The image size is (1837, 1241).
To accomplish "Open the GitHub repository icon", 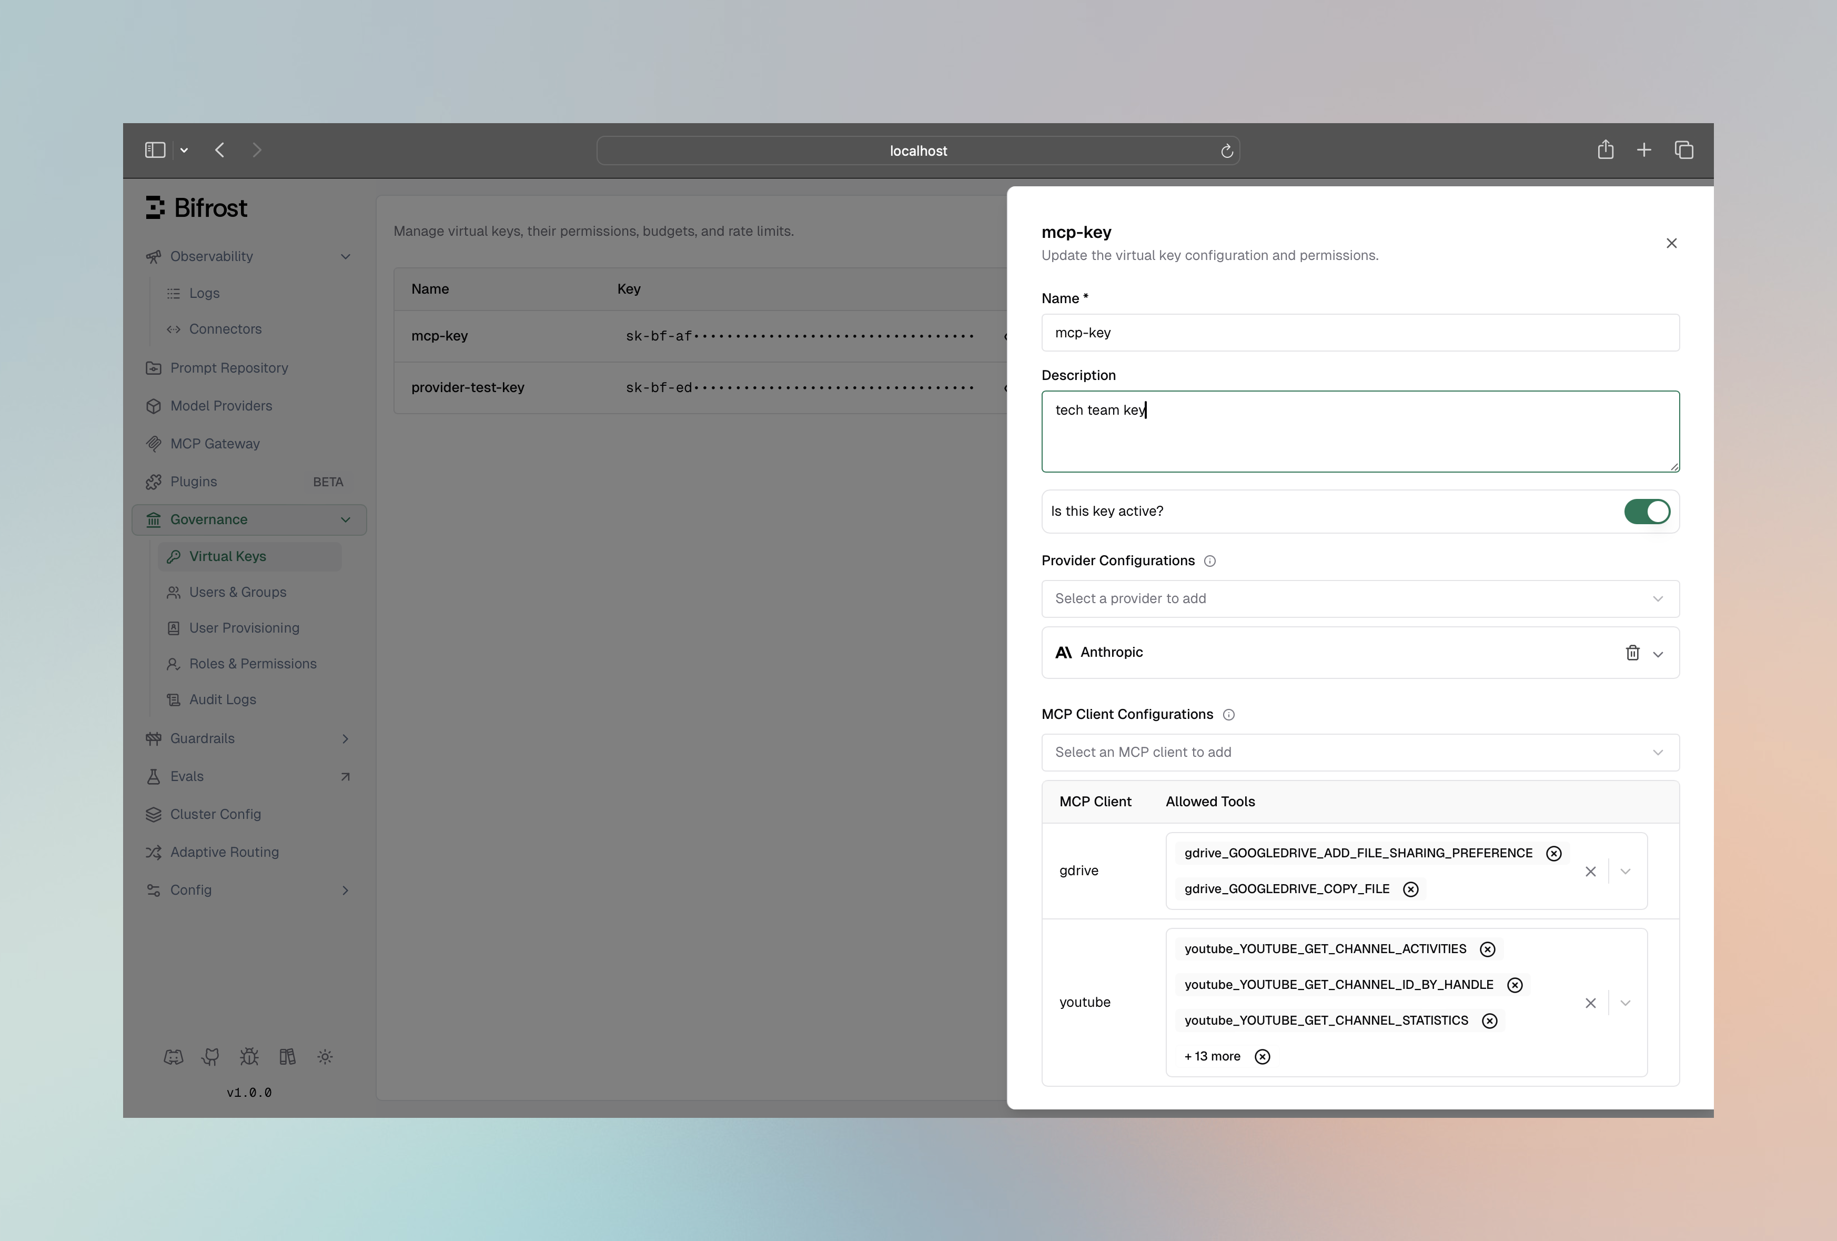I will click(x=210, y=1057).
